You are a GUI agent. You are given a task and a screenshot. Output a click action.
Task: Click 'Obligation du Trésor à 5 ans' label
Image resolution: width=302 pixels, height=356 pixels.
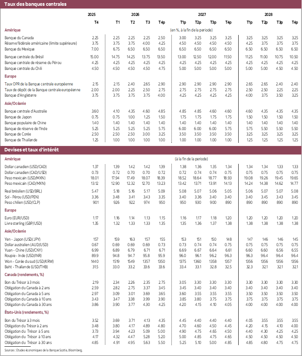coord(27,332)
